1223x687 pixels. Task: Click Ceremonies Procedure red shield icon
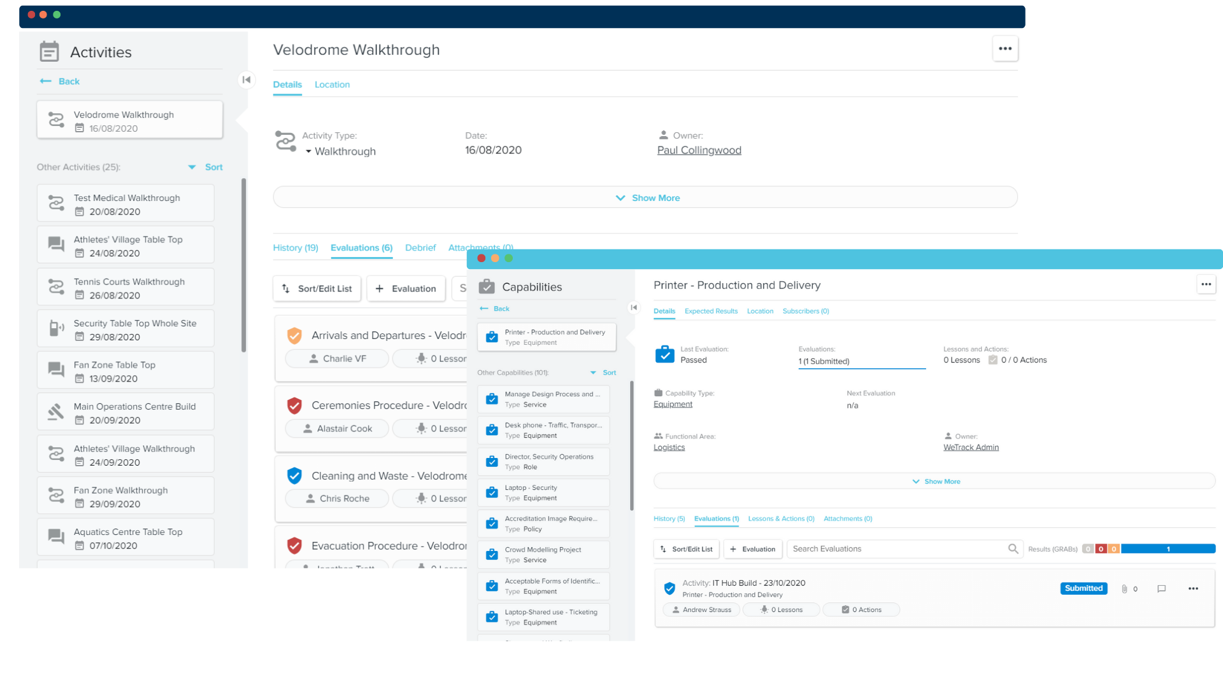[x=294, y=405]
